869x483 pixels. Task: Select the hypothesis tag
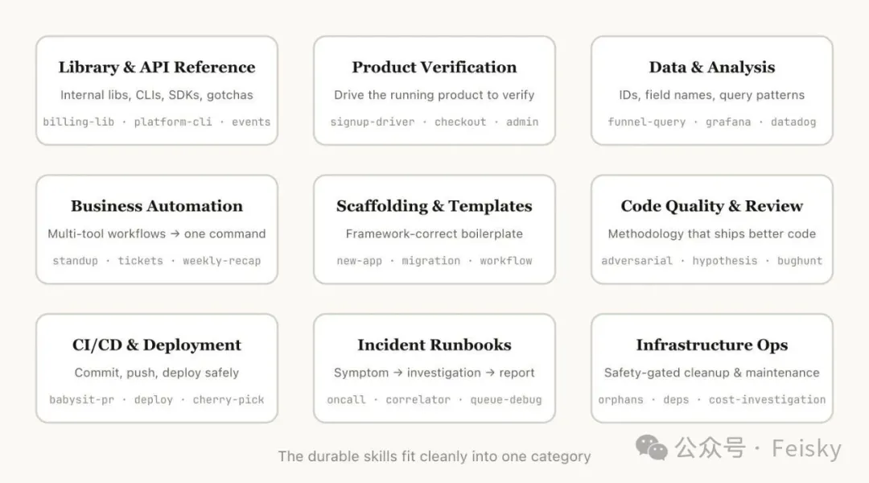(725, 261)
